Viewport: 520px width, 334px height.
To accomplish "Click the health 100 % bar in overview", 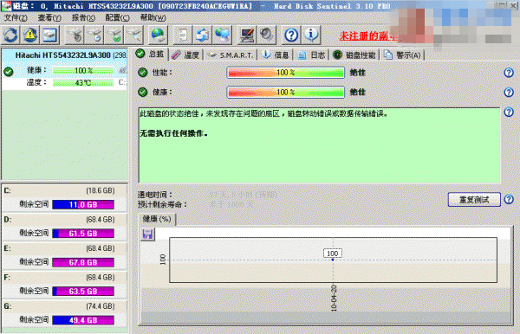I will click(x=285, y=92).
